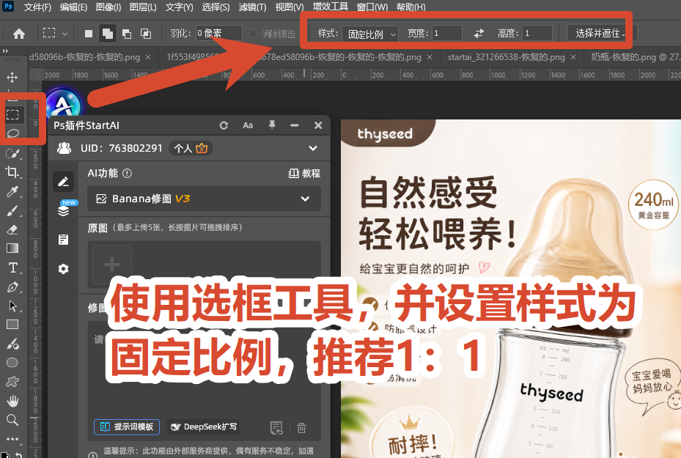Select the Gradient tool
681x458 pixels.
tap(12, 248)
